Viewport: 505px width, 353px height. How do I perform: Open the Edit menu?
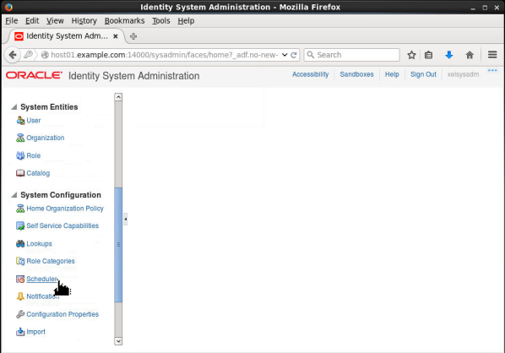click(32, 20)
